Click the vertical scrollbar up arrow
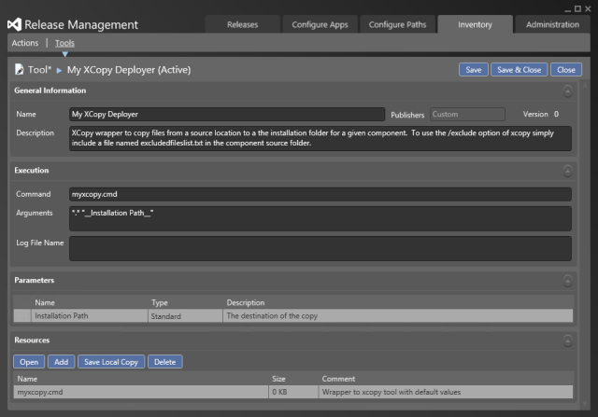This screenshot has height=417, width=598. pos(585,85)
